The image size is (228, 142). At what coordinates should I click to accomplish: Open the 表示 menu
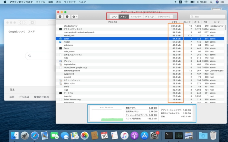click(x=59, y=2)
